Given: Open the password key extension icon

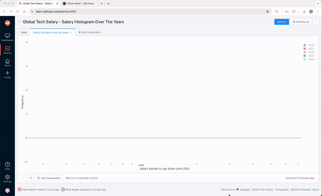Looking at the screenshot, I should (287, 12).
